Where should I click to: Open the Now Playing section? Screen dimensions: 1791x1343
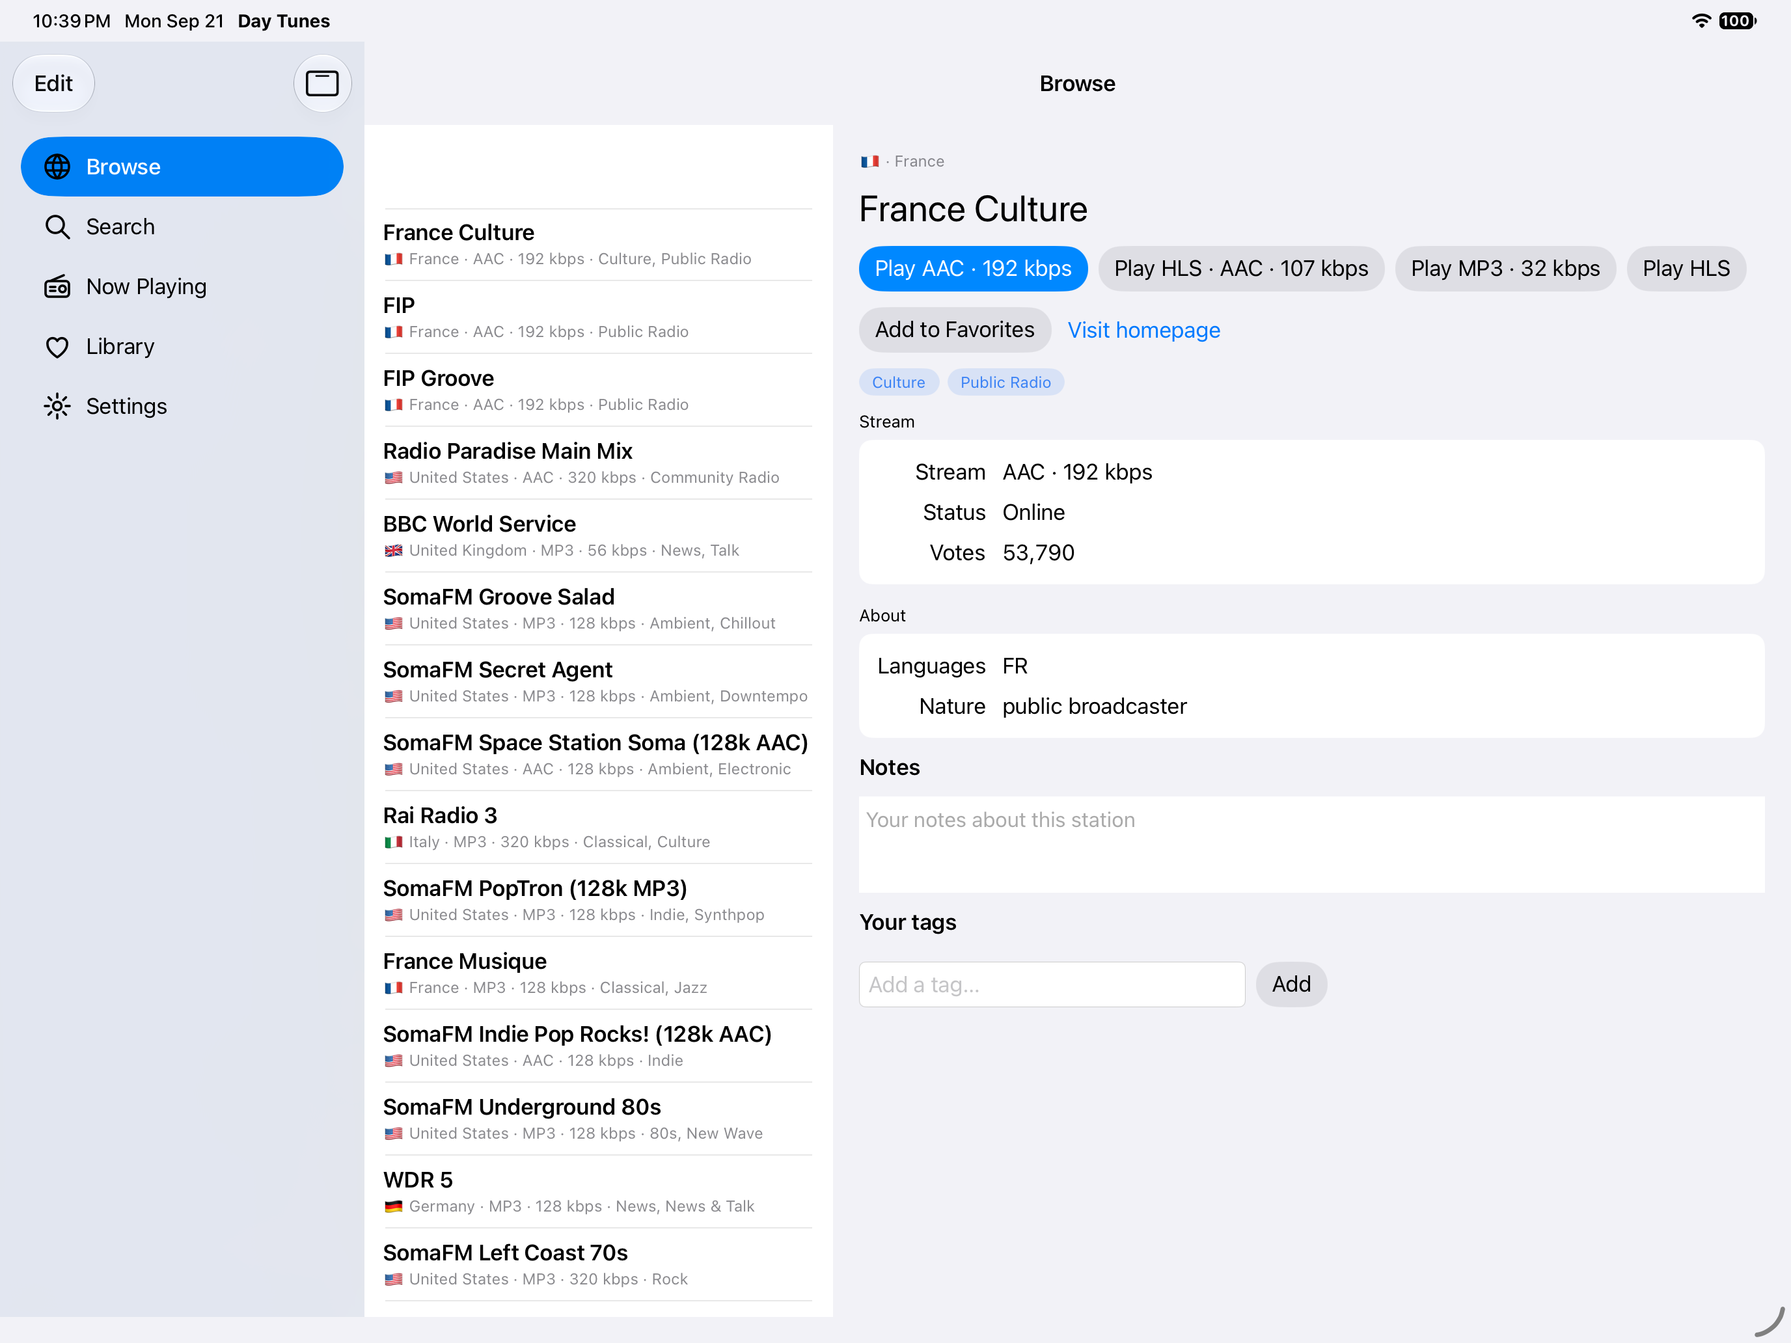click(182, 286)
